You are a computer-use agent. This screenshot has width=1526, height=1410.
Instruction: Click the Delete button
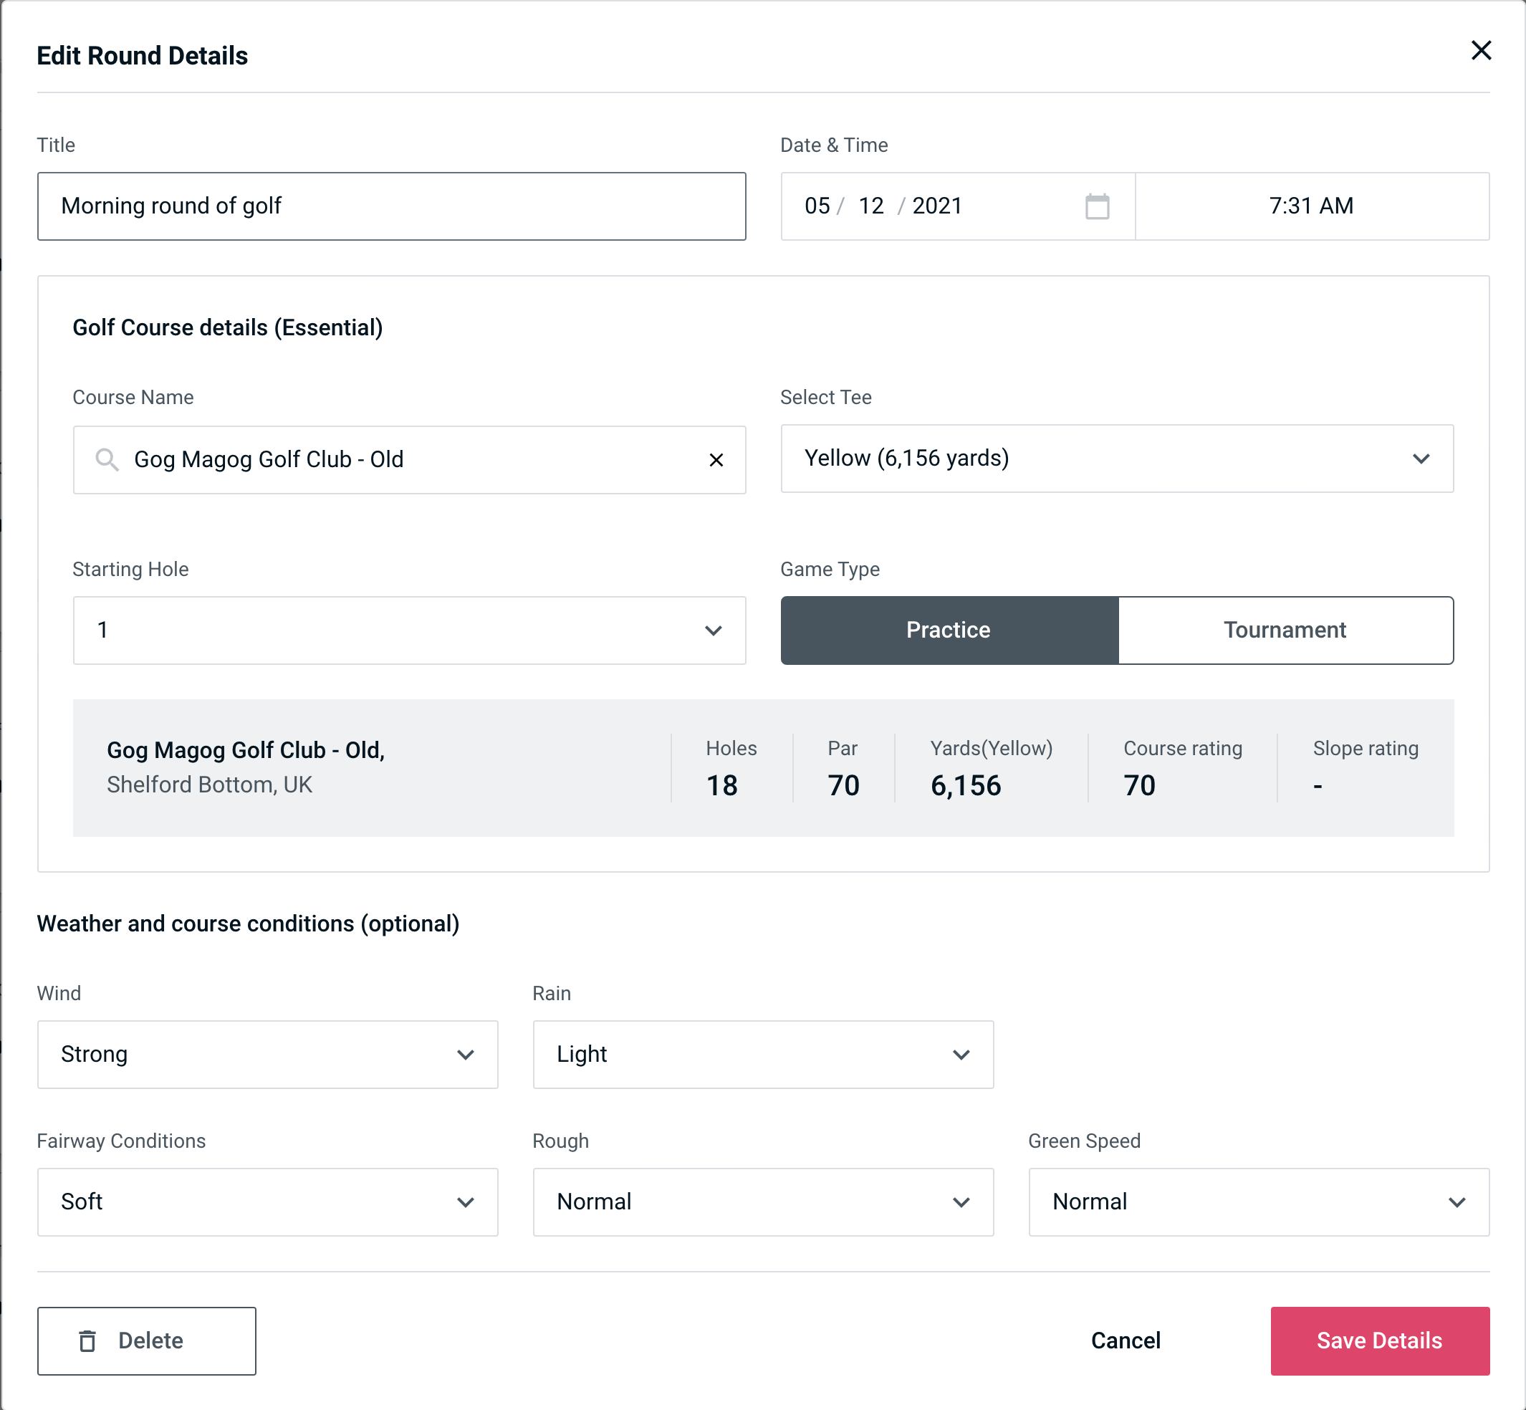(148, 1340)
